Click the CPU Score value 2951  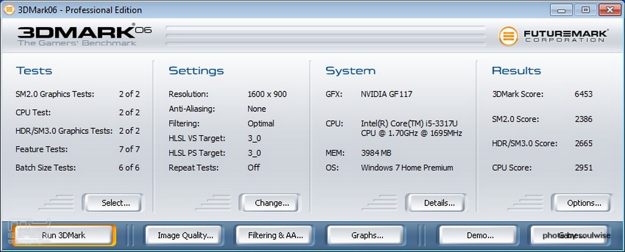pos(583,168)
